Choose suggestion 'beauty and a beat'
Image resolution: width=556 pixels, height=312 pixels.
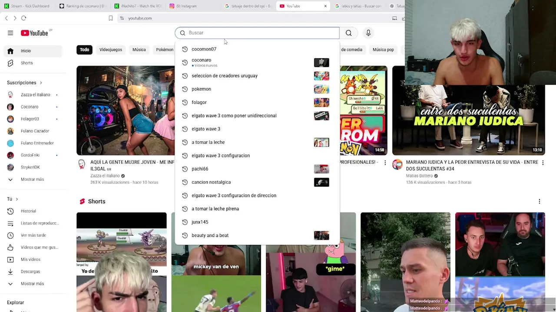click(257, 235)
